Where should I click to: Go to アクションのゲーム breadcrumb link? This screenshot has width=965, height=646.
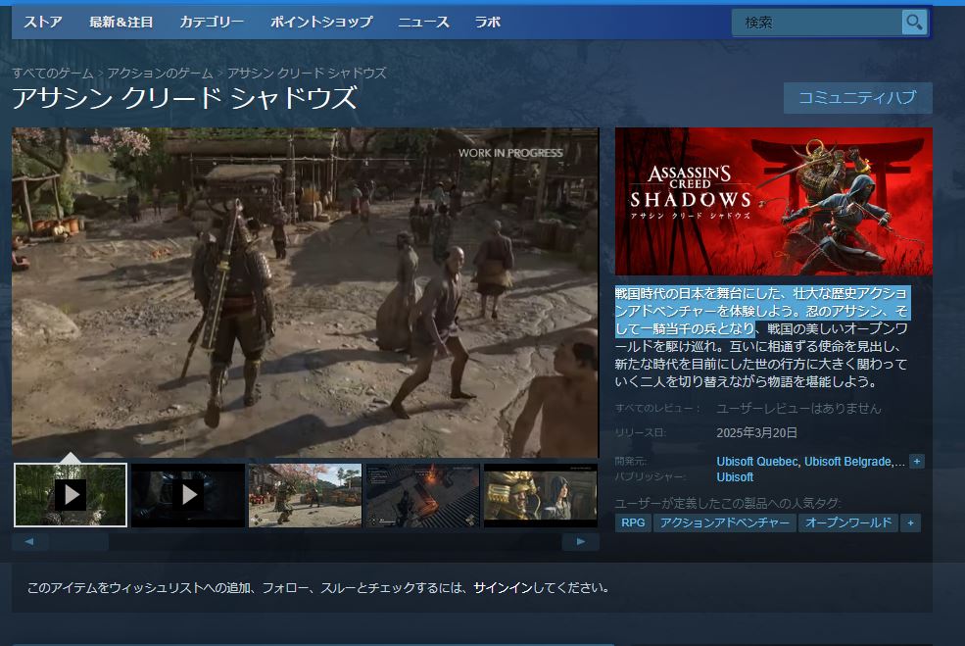[x=160, y=74]
